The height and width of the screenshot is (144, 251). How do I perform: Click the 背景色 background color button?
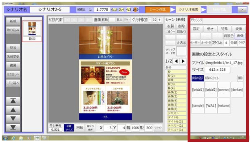click(229, 36)
